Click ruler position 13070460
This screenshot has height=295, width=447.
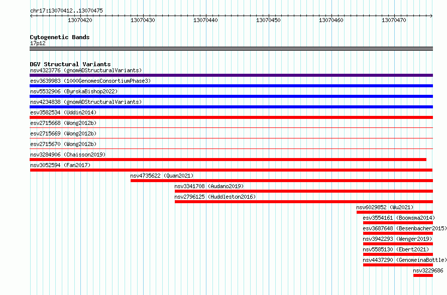(331, 20)
